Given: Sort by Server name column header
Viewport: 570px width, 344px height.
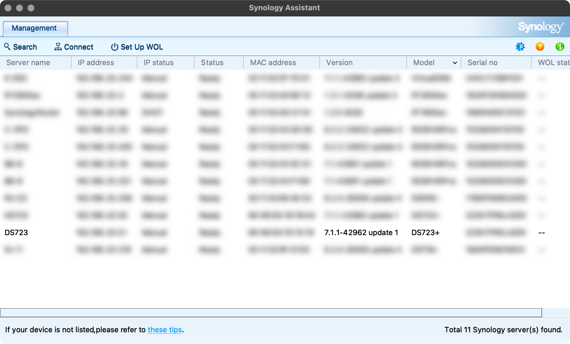Looking at the screenshot, I should pos(35,63).
